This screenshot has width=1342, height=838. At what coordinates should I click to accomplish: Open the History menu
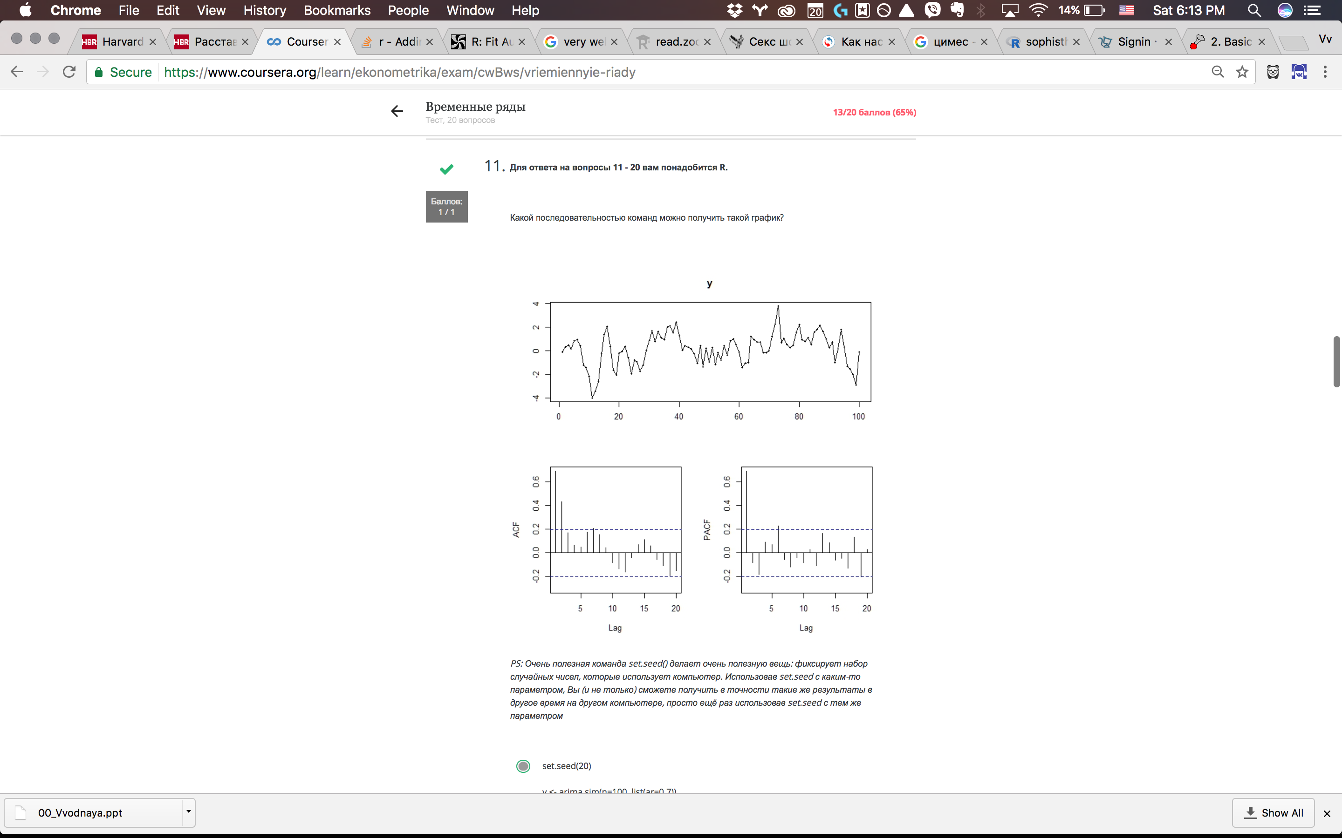coord(265,11)
